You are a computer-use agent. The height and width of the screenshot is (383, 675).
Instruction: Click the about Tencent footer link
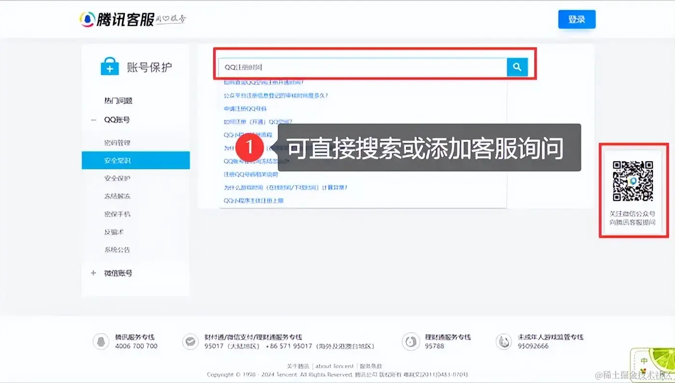coord(334,366)
